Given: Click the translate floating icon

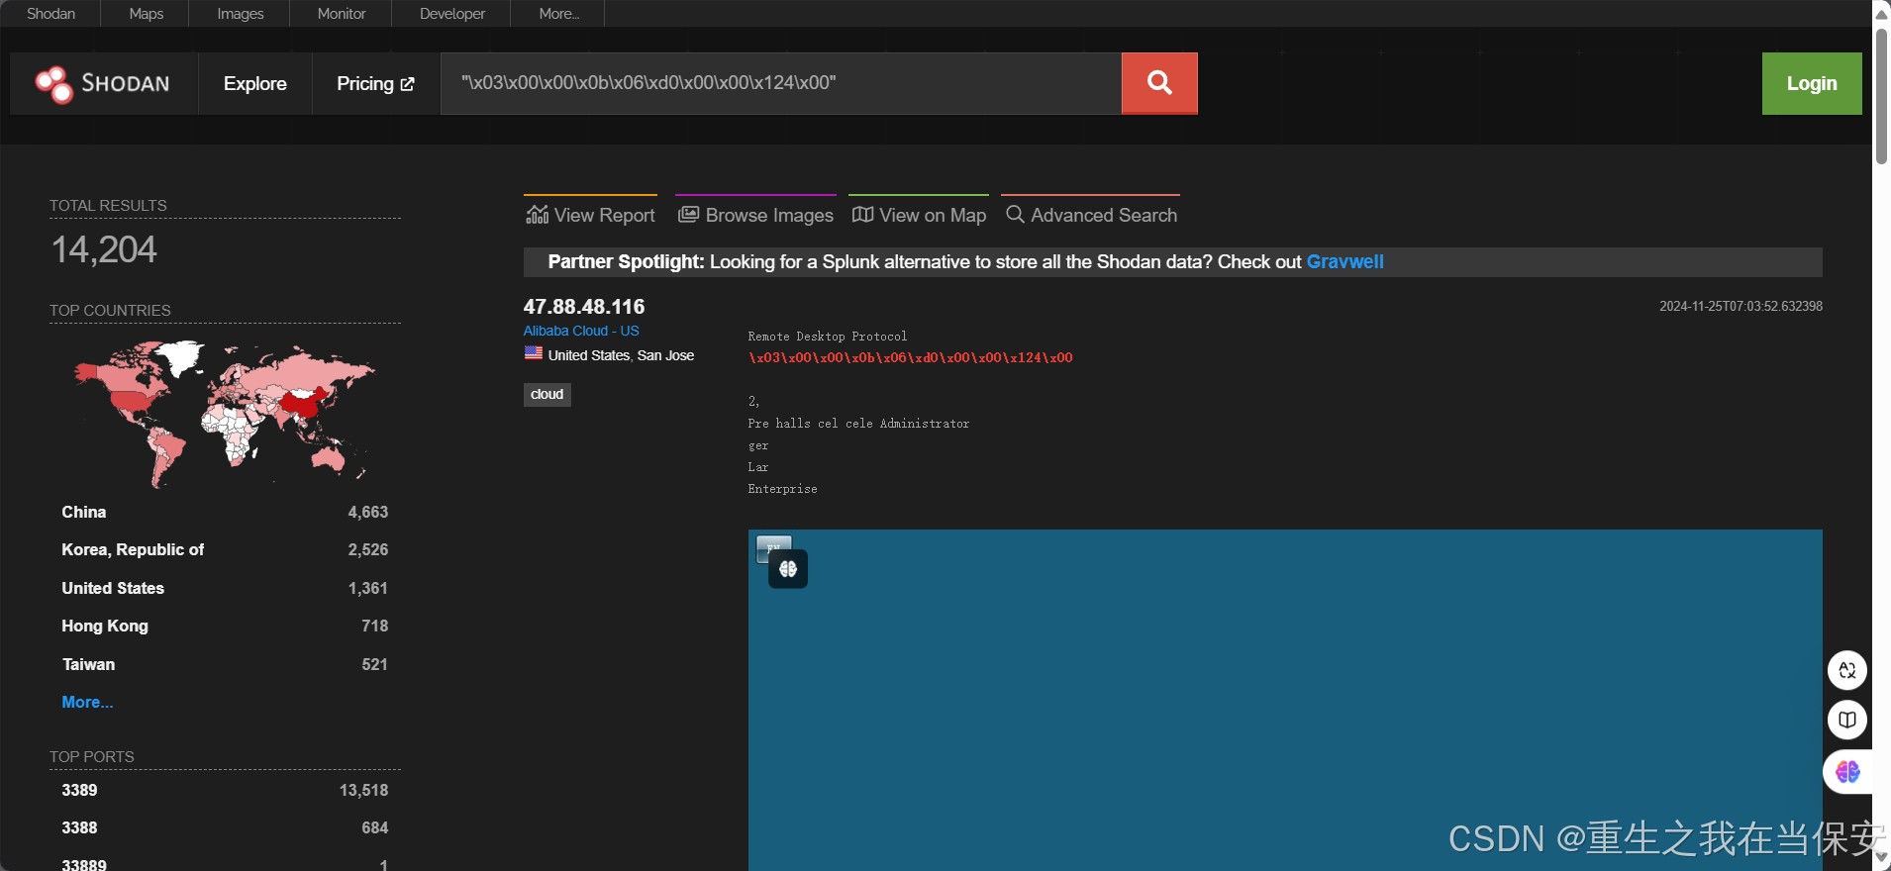Looking at the screenshot, I should pos(1847,670).
